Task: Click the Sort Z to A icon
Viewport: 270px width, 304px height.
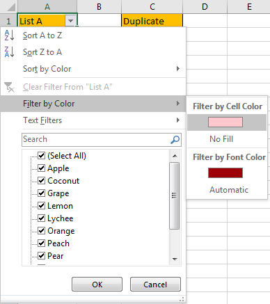Action: coord(9,52)
